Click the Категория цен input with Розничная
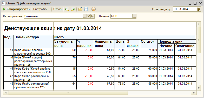 (x=53, y=16)
